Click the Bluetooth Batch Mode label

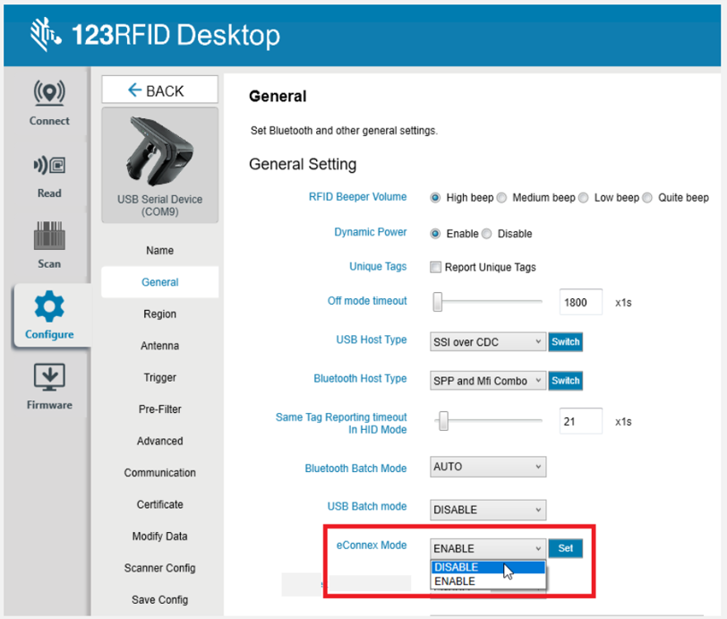coord(355,469)
